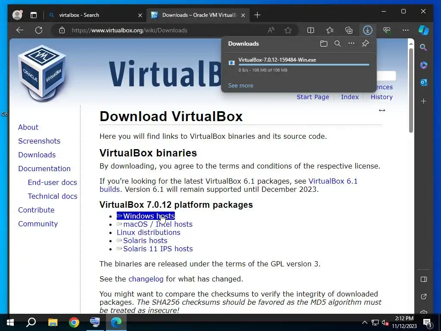
Task: Show hidden system tray icons chevron
Action: point(364,322)
